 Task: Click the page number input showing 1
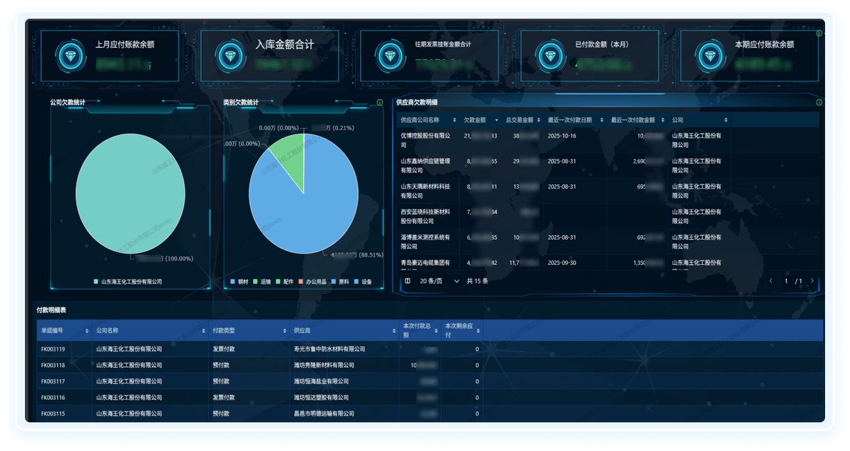786,281
